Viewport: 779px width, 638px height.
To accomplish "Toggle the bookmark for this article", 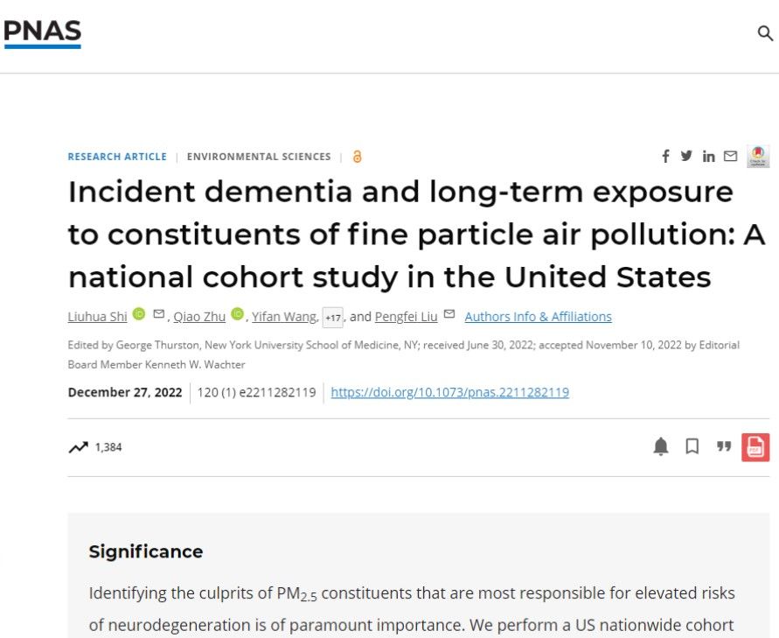I will point(692,447).
